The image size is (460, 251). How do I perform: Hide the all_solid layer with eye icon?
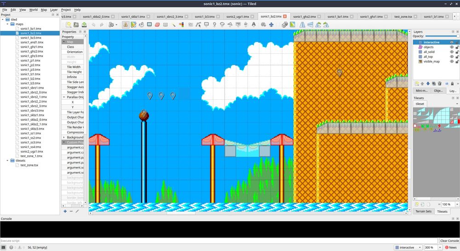click(x=452, y=52)
